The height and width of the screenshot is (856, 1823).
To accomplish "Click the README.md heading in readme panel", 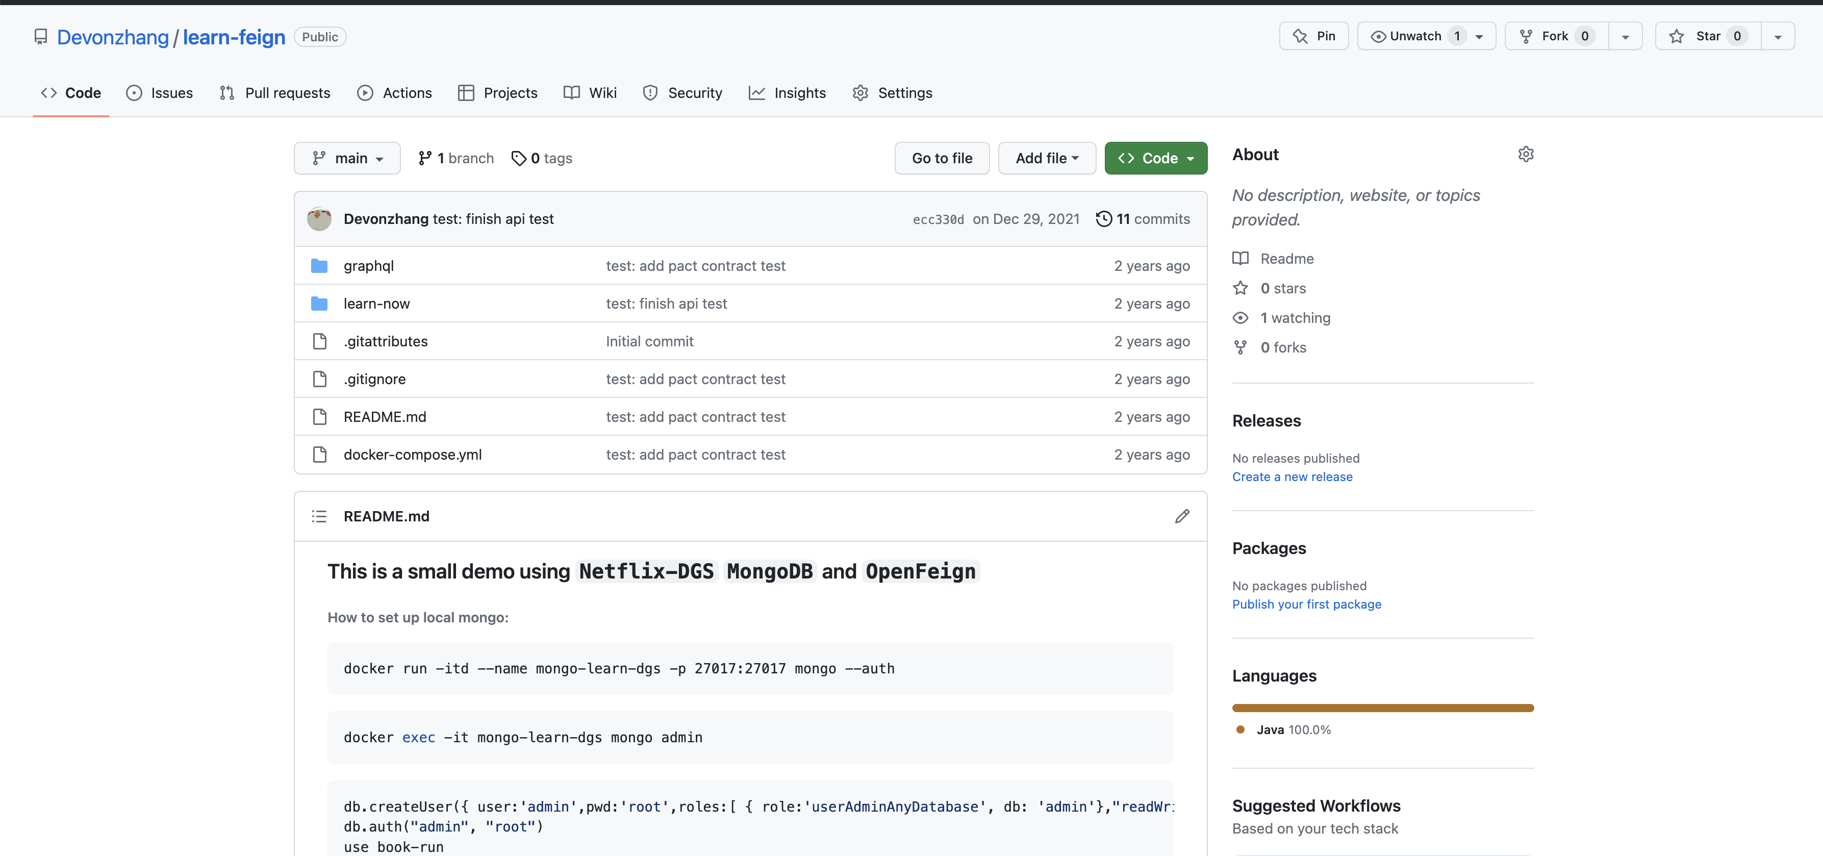I will pos(387,516).
